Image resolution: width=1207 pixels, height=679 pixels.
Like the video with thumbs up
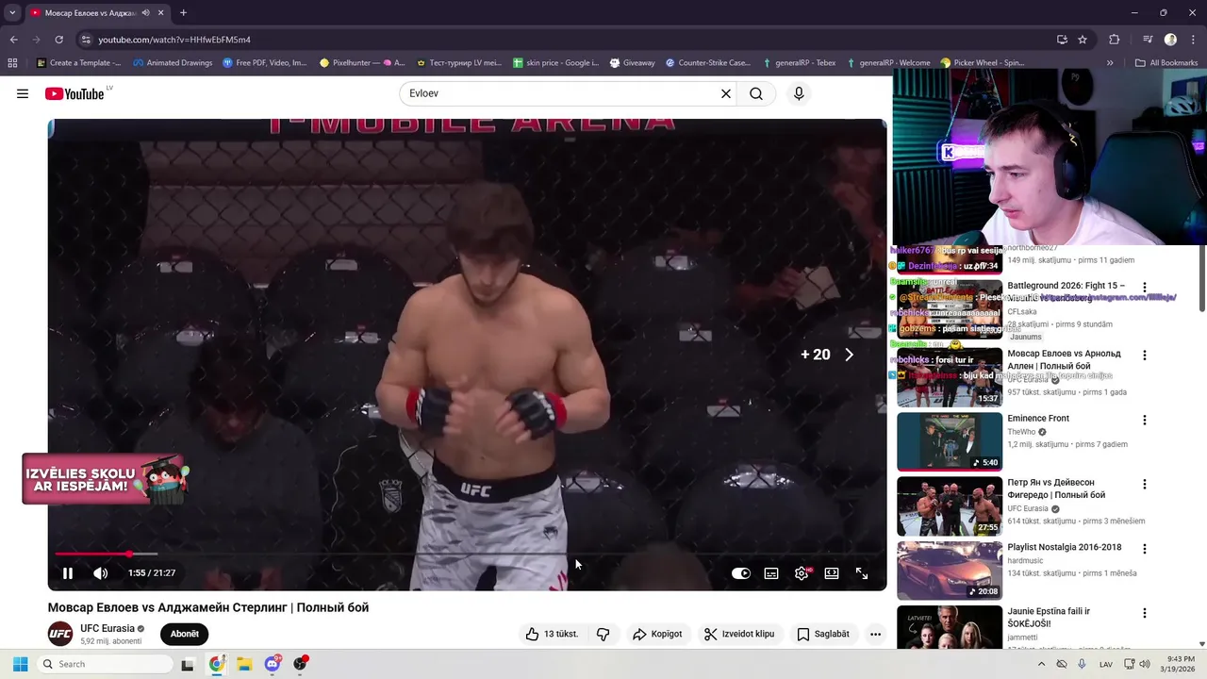pos(552,634)
